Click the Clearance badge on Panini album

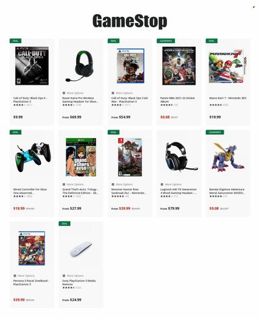point(166,41)
